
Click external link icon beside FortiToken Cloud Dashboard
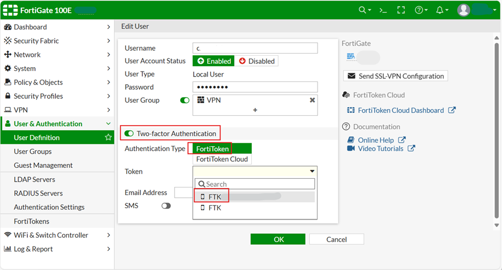click(x=452, y=110)
